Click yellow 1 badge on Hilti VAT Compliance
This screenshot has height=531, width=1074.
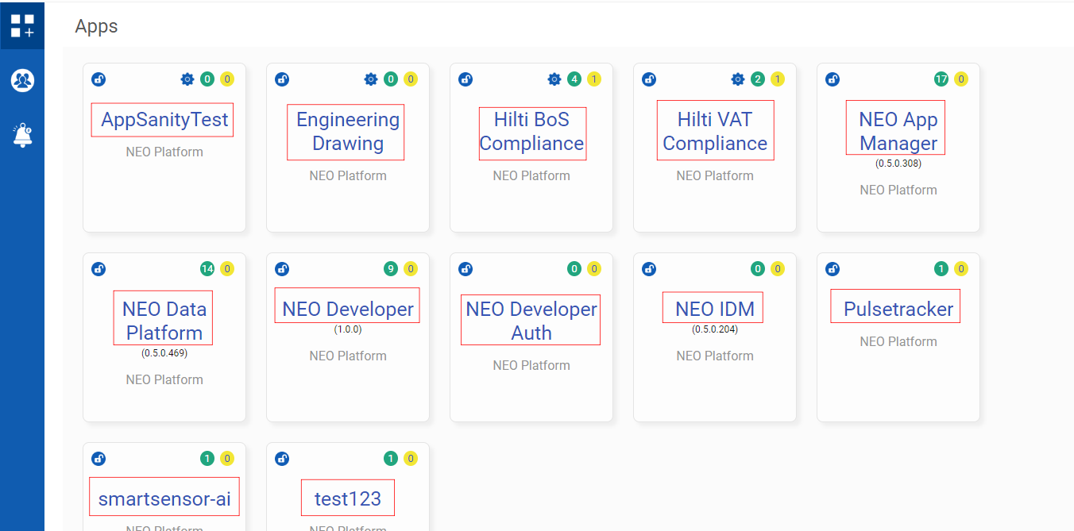[x=778, y=79]
